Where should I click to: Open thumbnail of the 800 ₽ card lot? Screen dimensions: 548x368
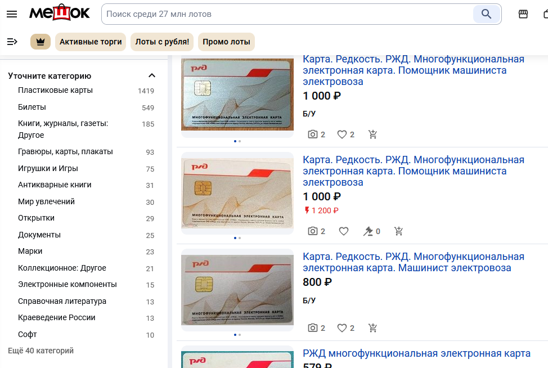[237, 290]
